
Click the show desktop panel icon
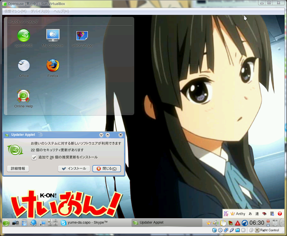[x=43, y=223]
